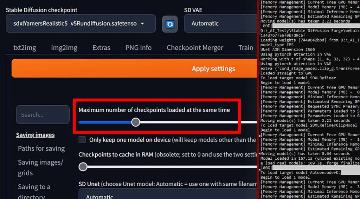Click 'loaded straight to GPU' console line
Image resolution: width=360 pixels, height=199 pixels.
[x=286, y=73]
